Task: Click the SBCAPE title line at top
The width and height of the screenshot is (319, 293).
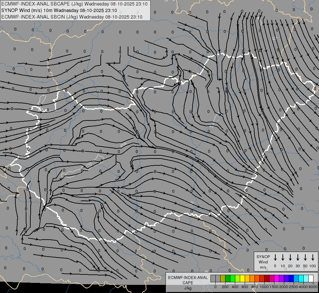Action: coord(74,4)
